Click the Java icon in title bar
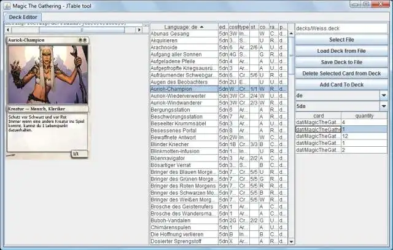Viewport: 393px width, 250px height. click(x=7, y=6)
